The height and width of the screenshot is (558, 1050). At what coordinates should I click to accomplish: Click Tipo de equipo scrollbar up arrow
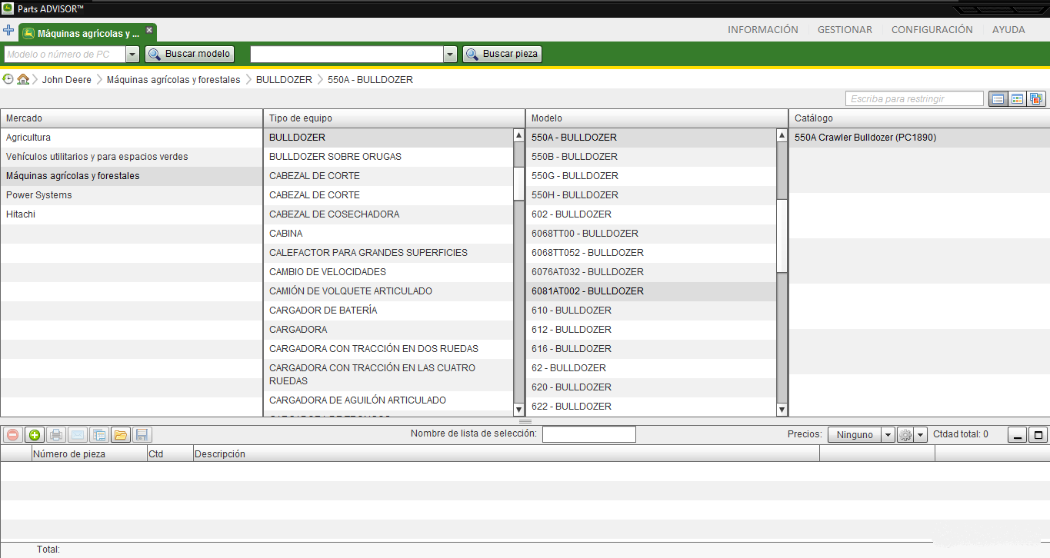518,135
